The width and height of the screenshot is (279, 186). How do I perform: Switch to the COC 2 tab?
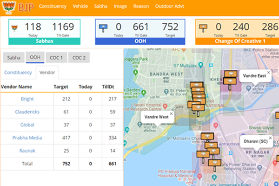tap(79, 58)
